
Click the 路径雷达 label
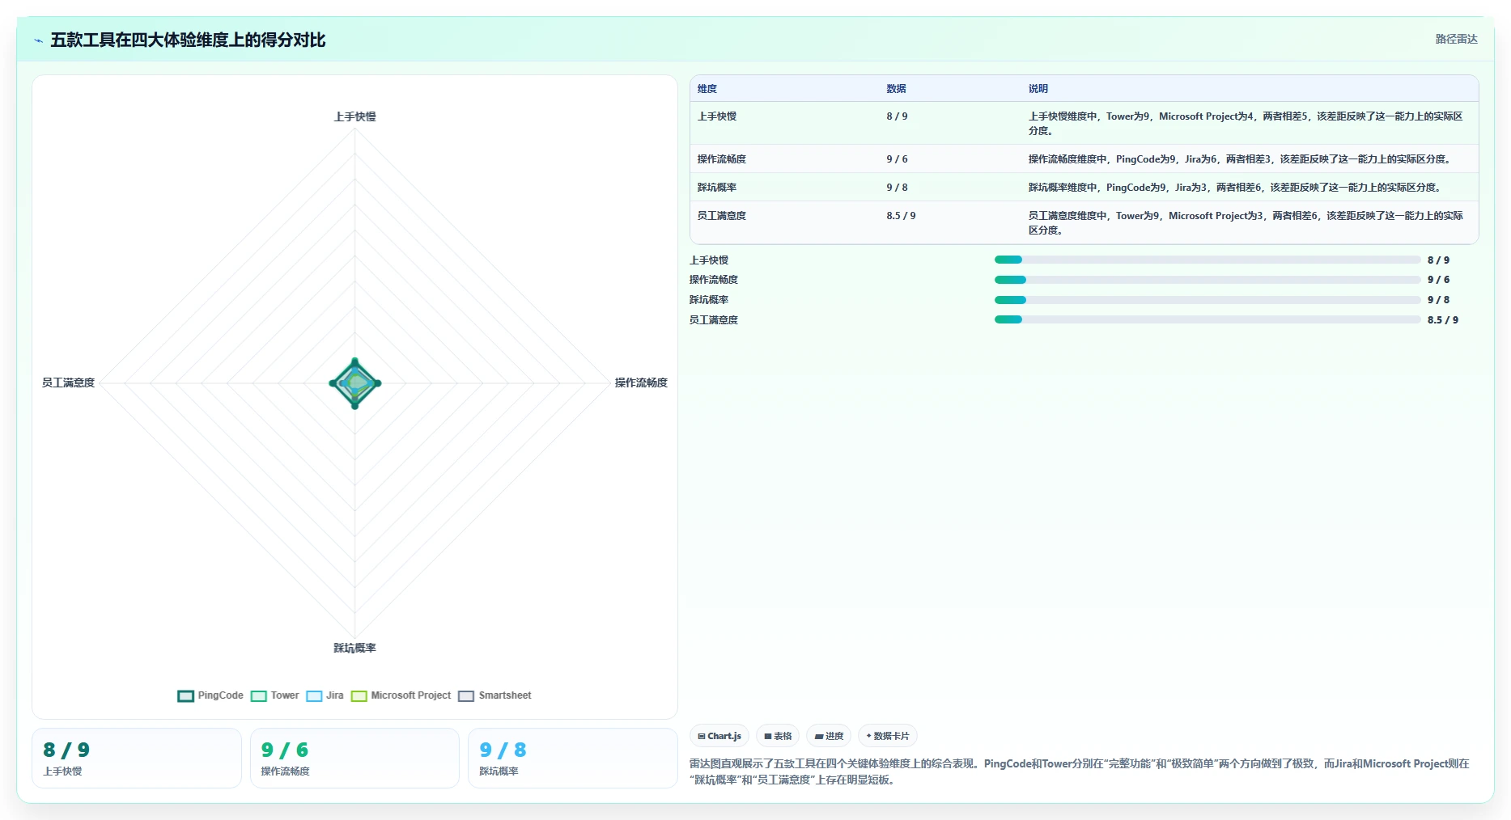click(1456, 39)
